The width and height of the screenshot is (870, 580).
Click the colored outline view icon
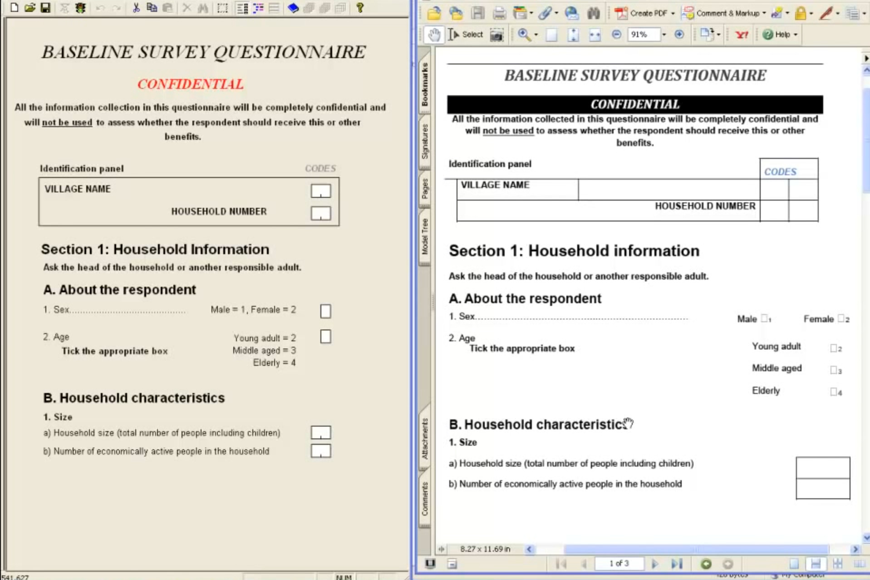point(258,8)
